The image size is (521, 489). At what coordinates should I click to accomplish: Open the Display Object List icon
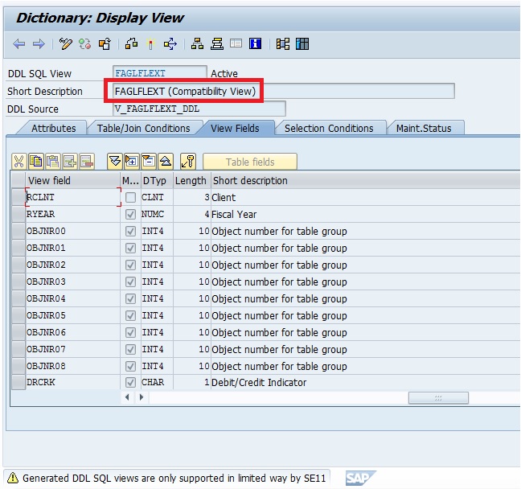pyautogui.click(x=216, y=44)
